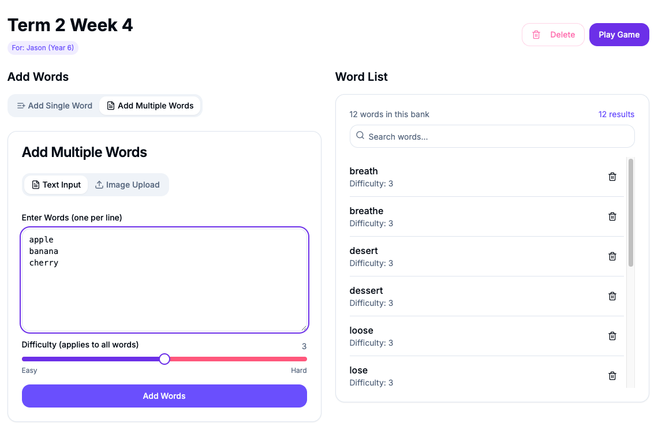Click the difficulty value '3' above slider
Image resolution: width=658 pixels, height=441 pixels.
(x=304, y=346)
